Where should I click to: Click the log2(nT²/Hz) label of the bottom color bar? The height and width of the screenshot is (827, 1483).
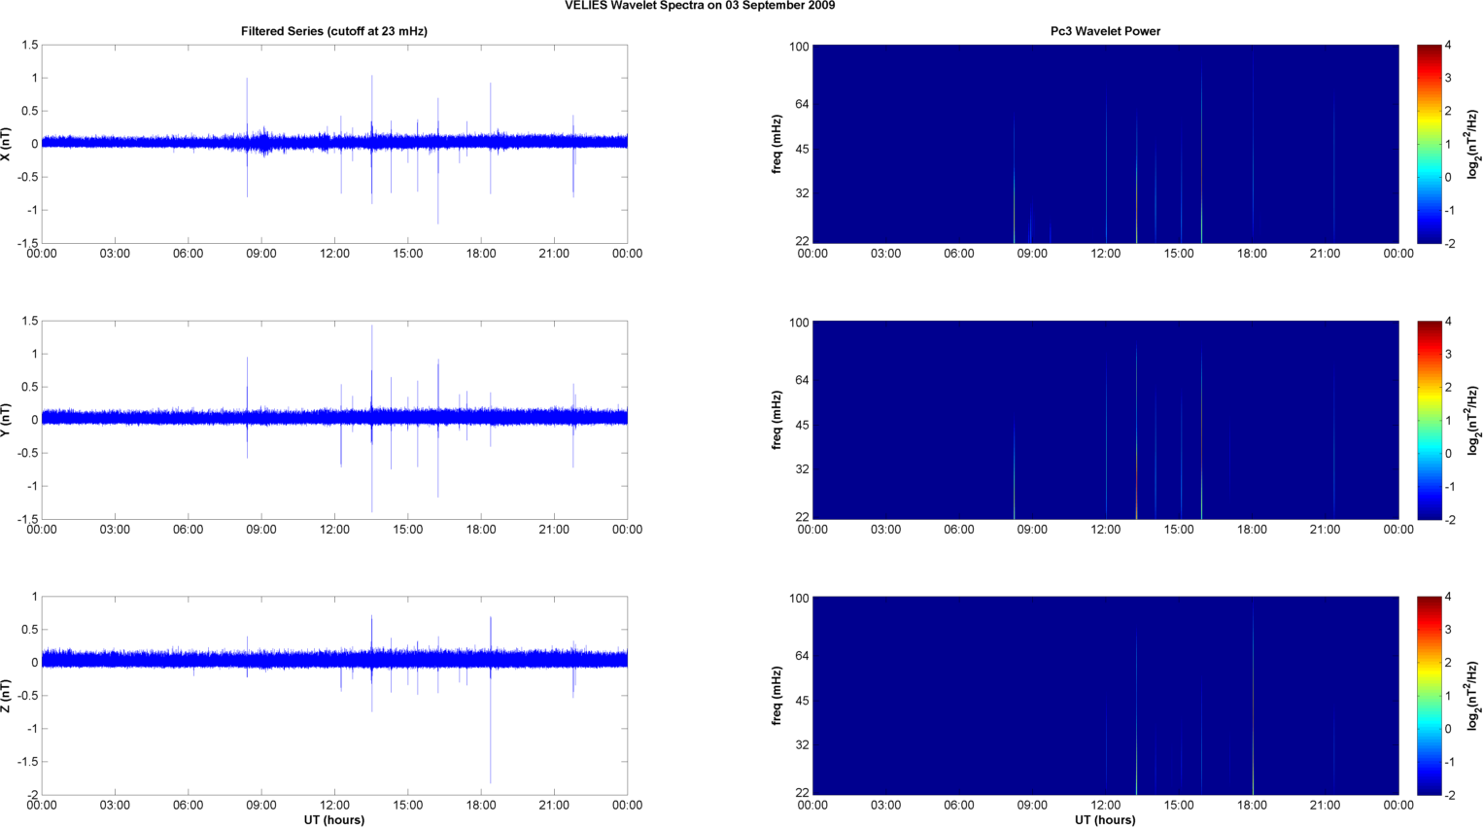tap(1473, 696)
